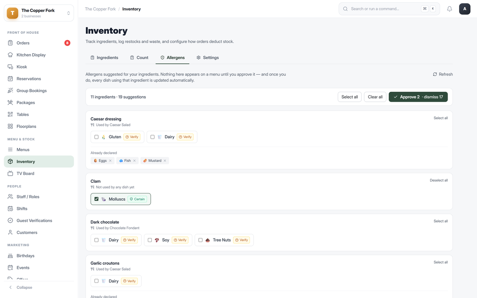Remove the Fish declared allergen
Image resolution: width=477 pixels, height=298 pixels.
[x=134, y=161]
